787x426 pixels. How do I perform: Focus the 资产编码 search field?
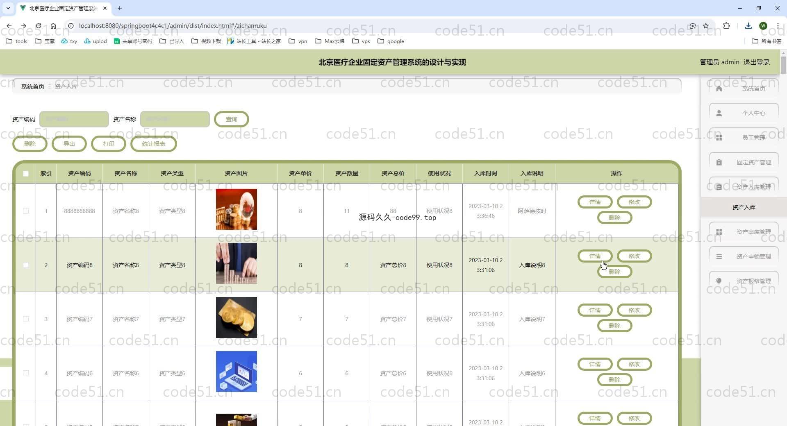pos(74,119)
